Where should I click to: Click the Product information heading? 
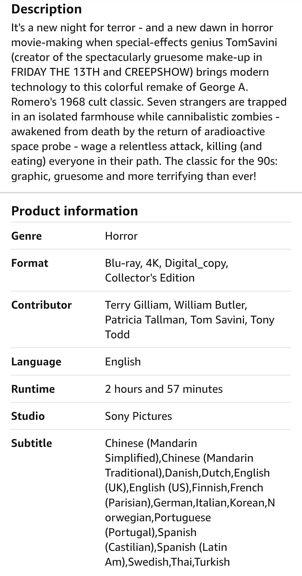pyautogui.click(x=74, y=211)
